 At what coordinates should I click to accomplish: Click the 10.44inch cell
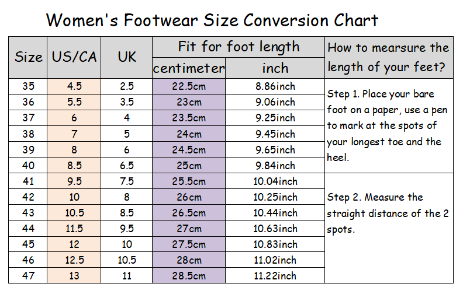[275, 212]
